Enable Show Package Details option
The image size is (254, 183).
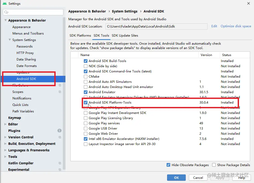pyautogui.click(x=214, y=165)
